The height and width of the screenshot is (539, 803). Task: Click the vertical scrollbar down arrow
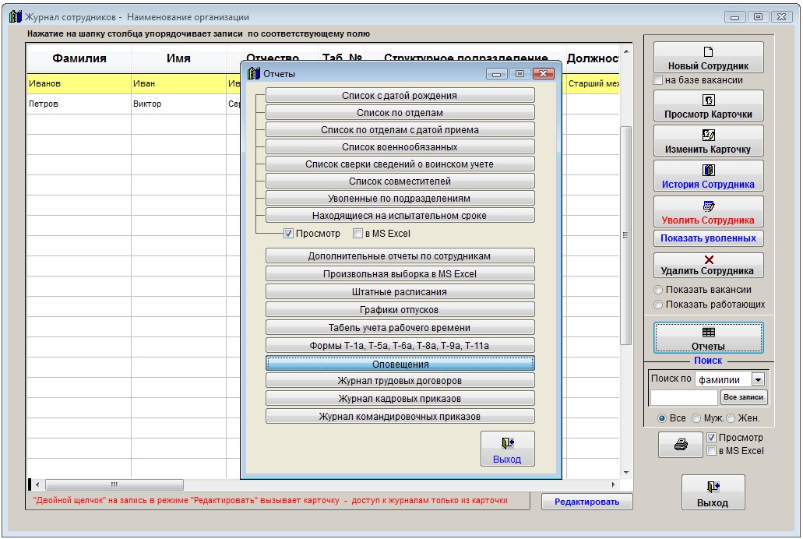tap(625, 473)
